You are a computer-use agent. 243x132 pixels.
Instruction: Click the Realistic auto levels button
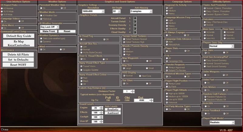tap(113, 109)
